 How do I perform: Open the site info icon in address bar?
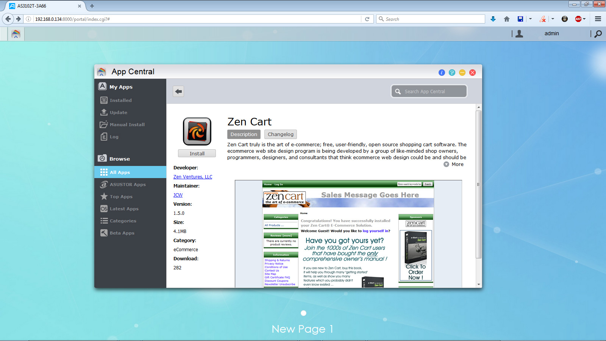pos(28,19)
